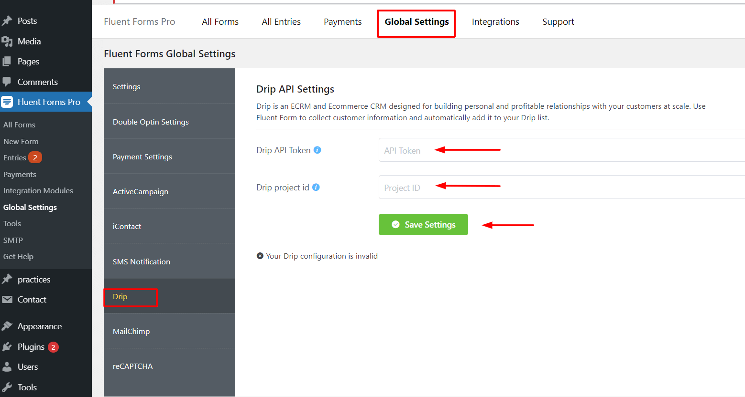The height and width of the screenshot is (397, 745).
Task: Click the Users person icon
Action: click(7, 367)
